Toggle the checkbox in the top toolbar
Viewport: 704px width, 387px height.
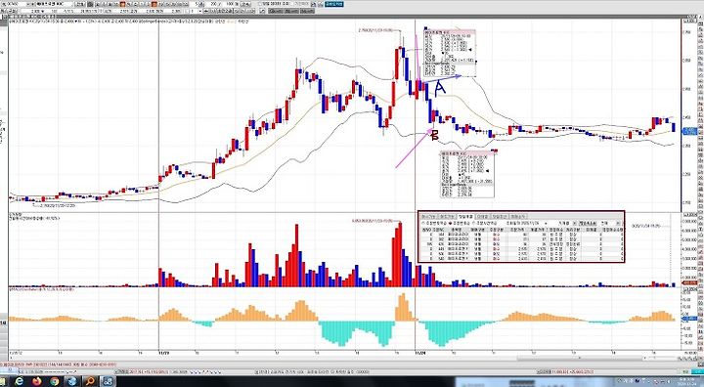point(260,4)
